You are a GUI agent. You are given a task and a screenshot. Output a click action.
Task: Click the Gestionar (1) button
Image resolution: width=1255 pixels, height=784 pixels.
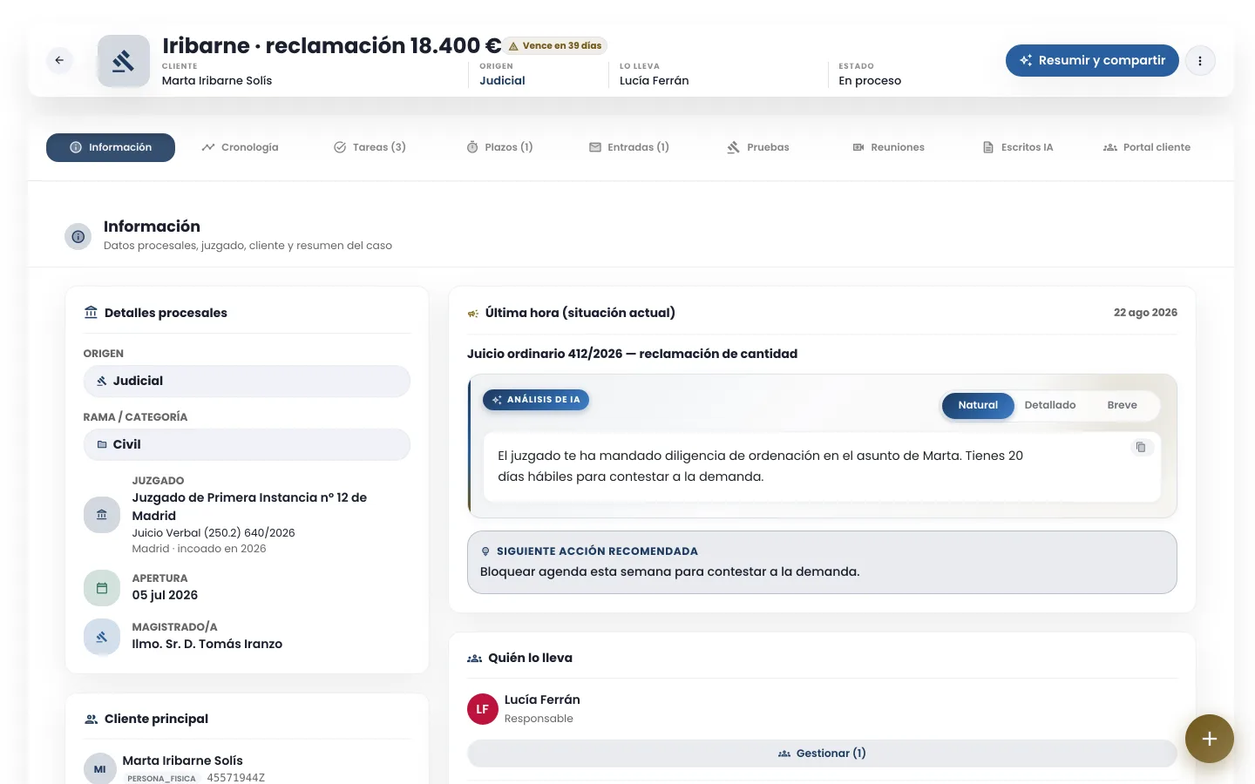coord(822,754)
